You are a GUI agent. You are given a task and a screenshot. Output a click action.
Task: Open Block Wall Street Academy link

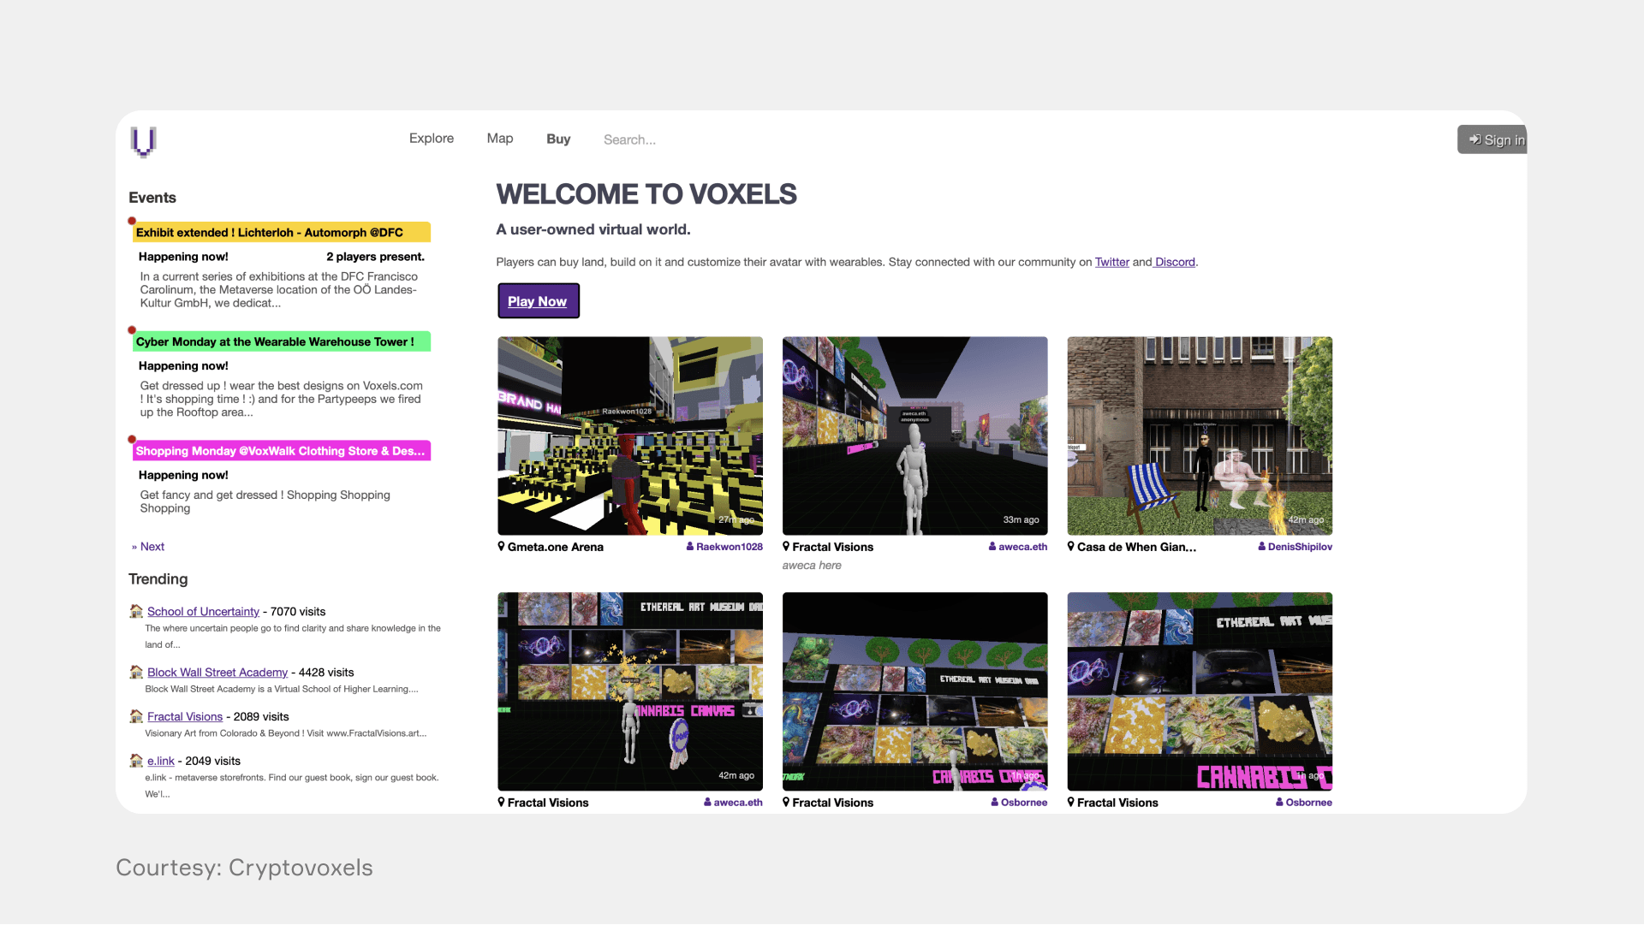217,673
